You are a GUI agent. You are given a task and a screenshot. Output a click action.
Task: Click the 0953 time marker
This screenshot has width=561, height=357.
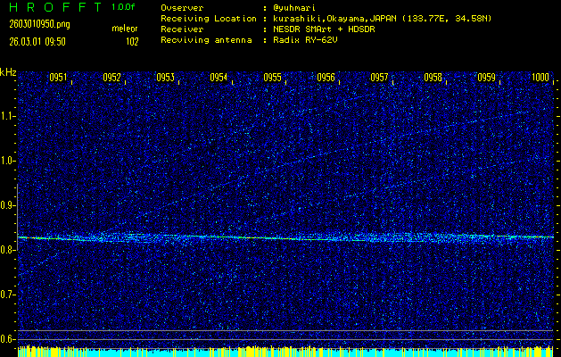point(165,78)
